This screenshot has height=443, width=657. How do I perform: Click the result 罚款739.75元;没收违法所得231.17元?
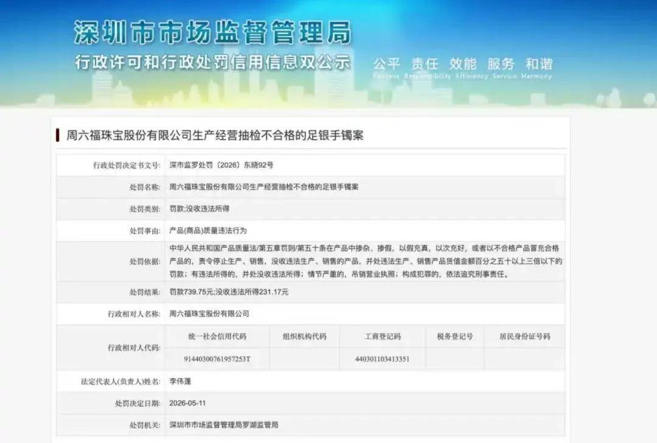[x=229, y=291]
